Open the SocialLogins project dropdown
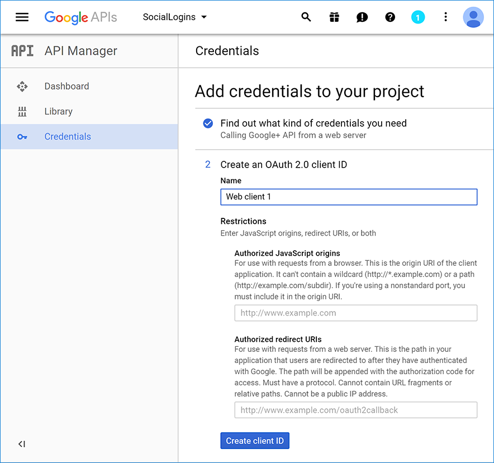The height and width of the screenshot is (463, 494). tap(174, 17)
